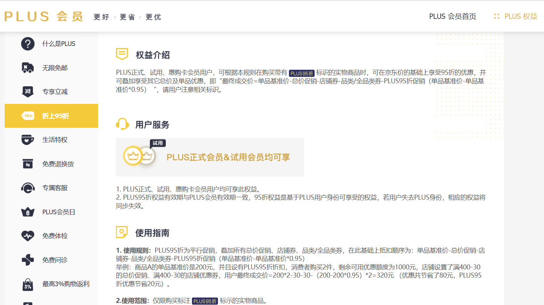Click the double crown membership icon
The image size is (544, 305).
pyautogui.click(x=139, y=156)
